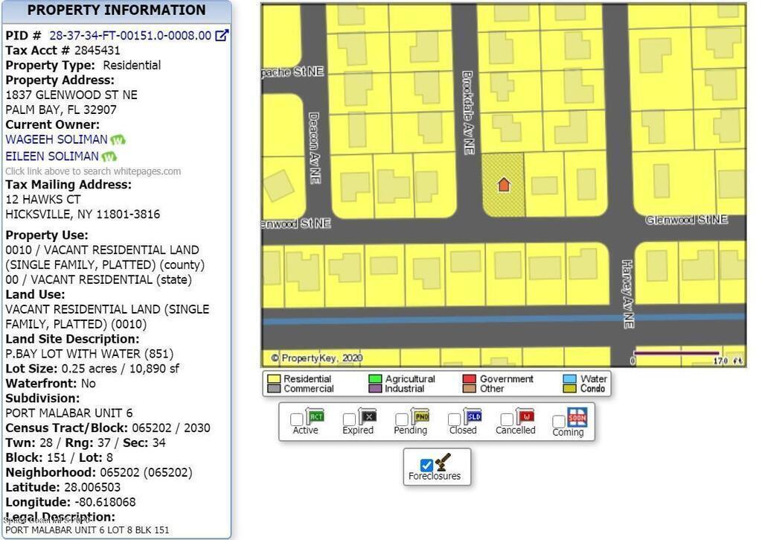This screenshot has height=540, width=762.
Task: Open EILEEN SOLIMAN owner link
Action: [x=52, y=156]
